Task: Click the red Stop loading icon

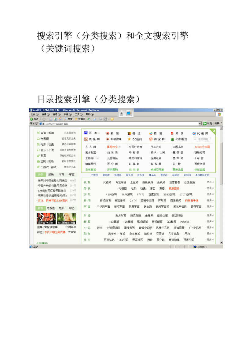Action: [51, 119]
